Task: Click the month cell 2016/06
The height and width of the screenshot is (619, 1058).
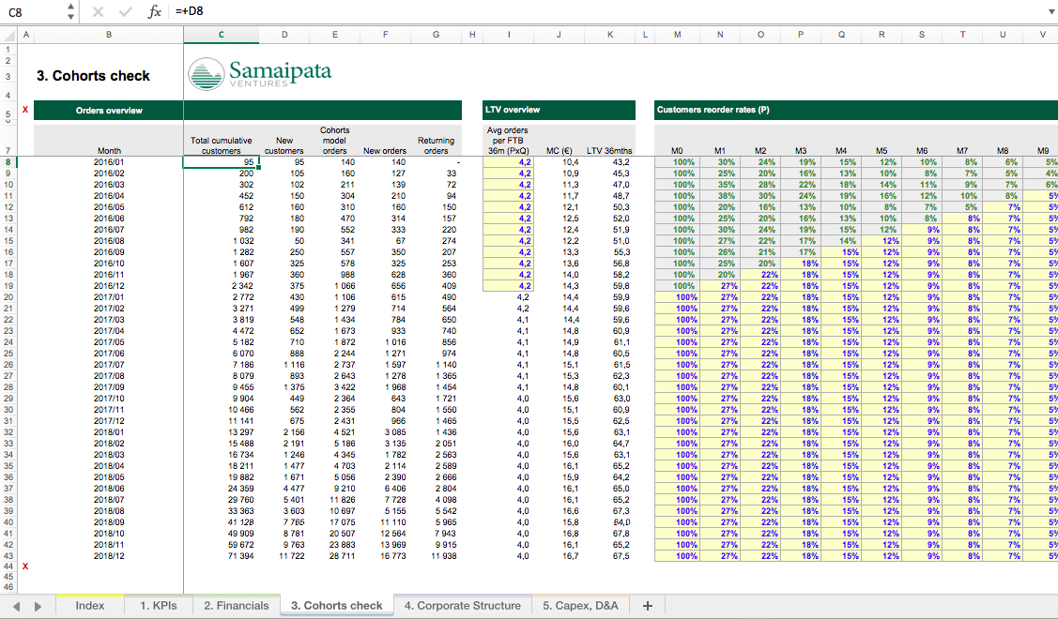Action: click(109, 219)
